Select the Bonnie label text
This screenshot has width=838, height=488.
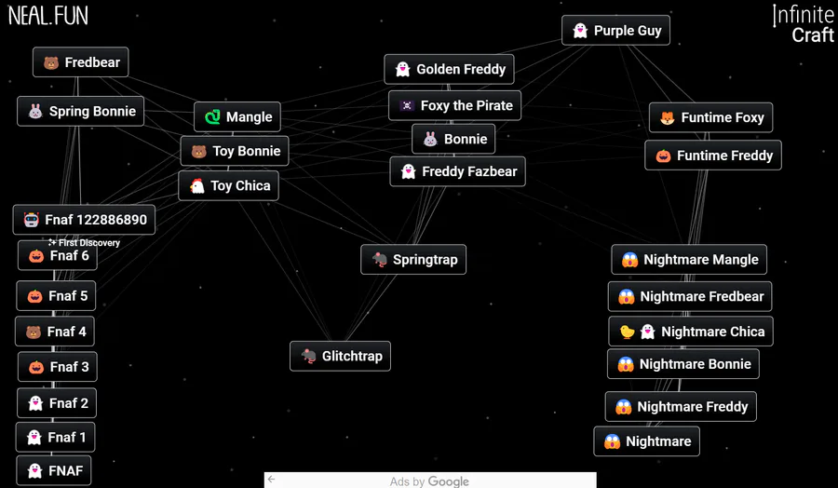tap(466, 140)
